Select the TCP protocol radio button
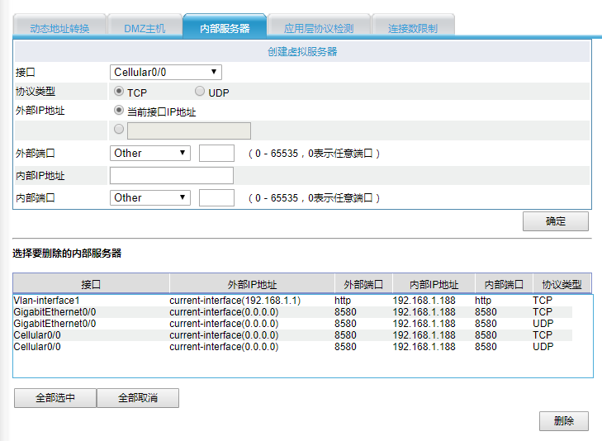 coord(119,92)
